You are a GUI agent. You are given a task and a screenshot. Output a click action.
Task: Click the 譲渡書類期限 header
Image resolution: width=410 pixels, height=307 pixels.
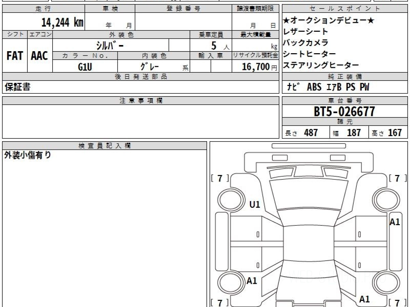255,9
